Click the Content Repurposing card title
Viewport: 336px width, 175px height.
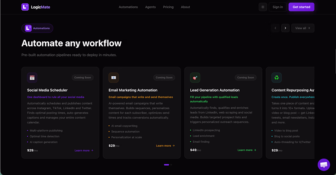pyautogui.click(x=293, y=90)
